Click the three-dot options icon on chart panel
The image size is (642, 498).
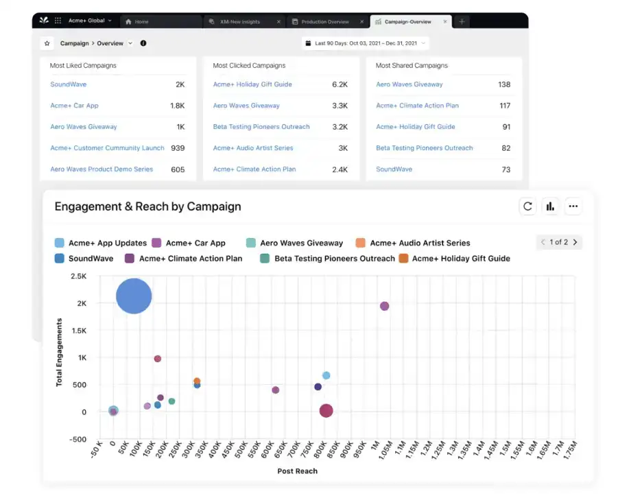point(573,206)
